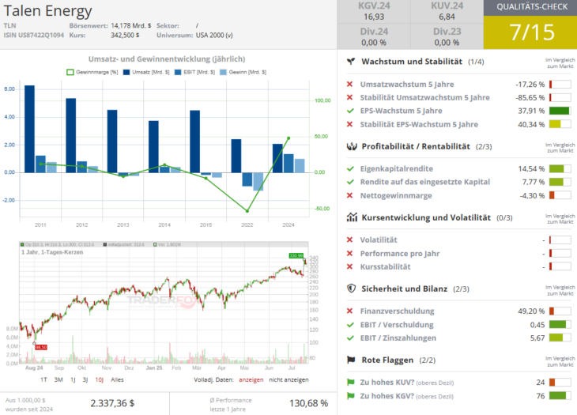The height and width of the screenshot is (415, 577).
Task: Click the red X beside Performance pro Jahr
Action: (x=350, y=254)
